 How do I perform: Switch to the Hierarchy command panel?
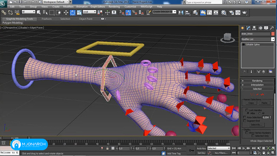[254, 28]
